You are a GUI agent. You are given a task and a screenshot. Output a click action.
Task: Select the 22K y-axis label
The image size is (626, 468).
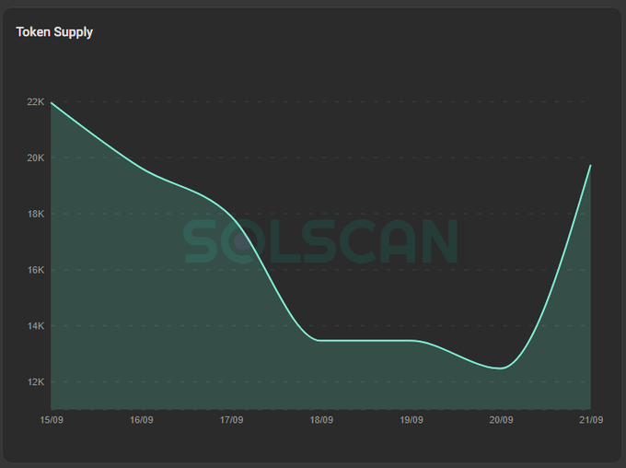coord(36,102)
